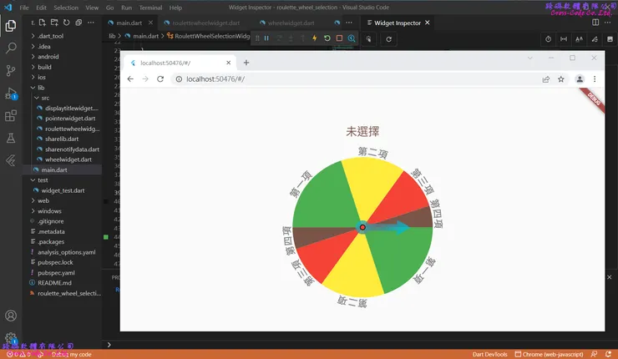Open the Explorer view in activity bar
Viewport: 618px width, 359px height.
[11, 26]
